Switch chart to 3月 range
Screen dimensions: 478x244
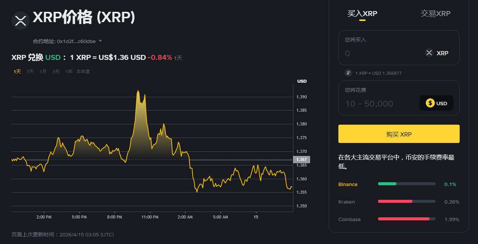(56, 71)
